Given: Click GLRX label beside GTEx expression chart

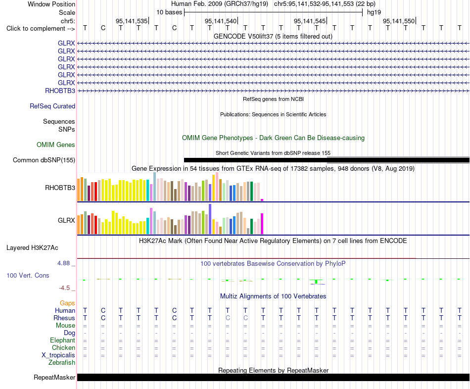Looking at the screenshot, I should [x=66, y=220].
